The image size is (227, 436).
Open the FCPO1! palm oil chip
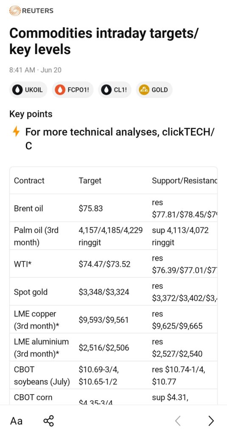73,90
